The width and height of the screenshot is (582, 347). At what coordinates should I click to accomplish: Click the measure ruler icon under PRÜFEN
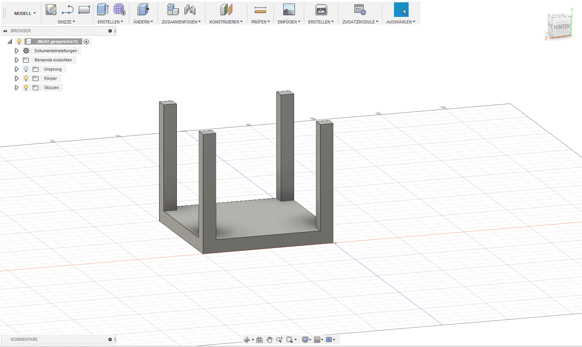[x=260, y=10]
